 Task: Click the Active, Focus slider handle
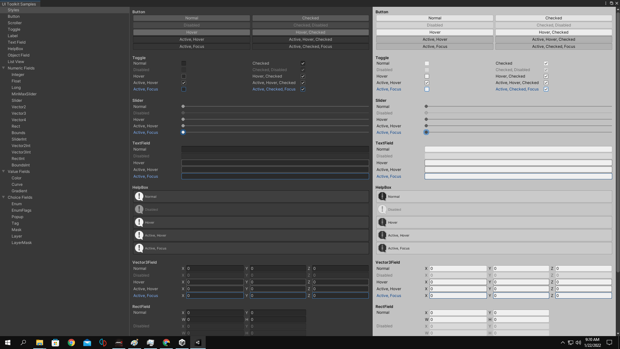point(183,132)
